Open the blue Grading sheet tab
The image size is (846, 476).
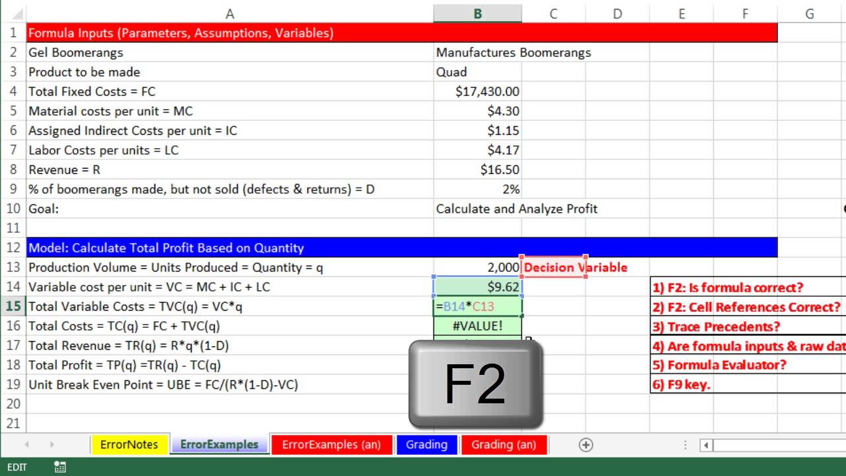426,445
